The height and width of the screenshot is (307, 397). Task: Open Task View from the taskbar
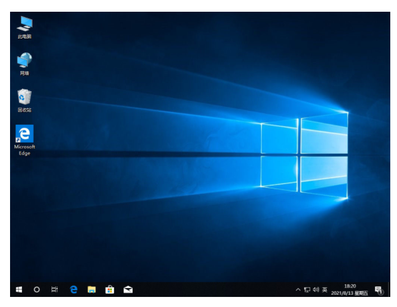click(x=55, y=289)
